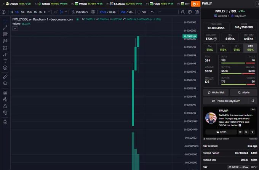This screenshot has height=170, width=259.
Task: Click the undo arrow in toolbar
Action: coord(152,12)
